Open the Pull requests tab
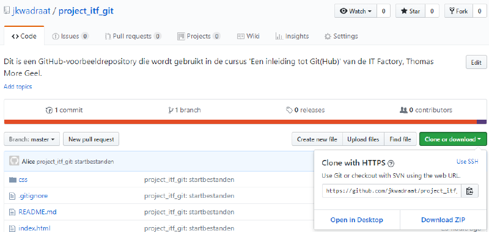Screen dimensions: 489x232 [133, 36]
